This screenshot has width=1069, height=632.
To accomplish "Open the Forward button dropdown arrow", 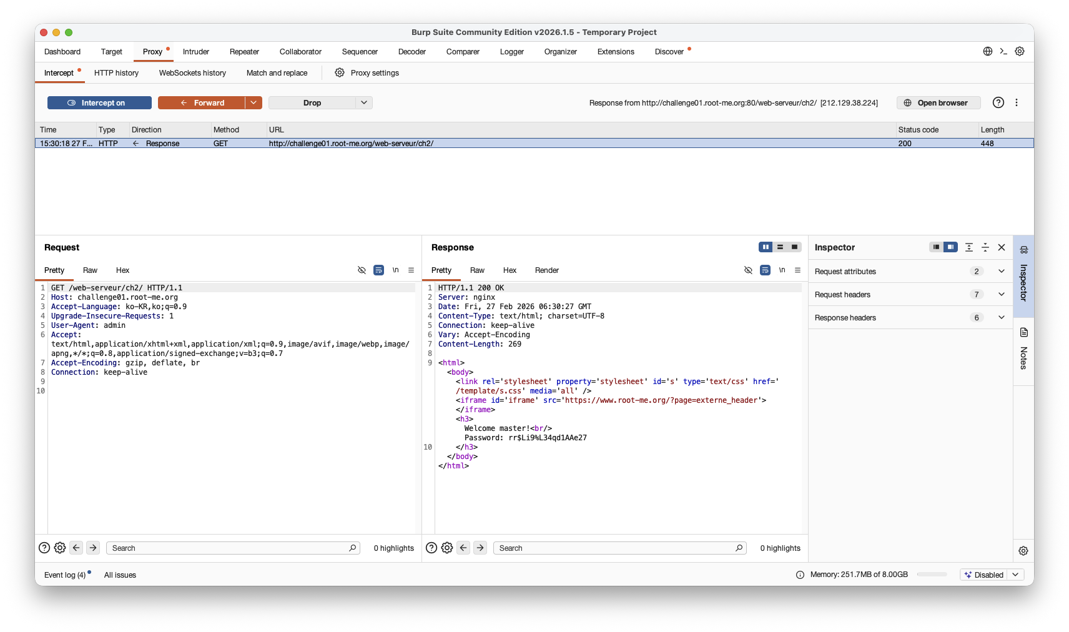I will click(x=254, y=102).
